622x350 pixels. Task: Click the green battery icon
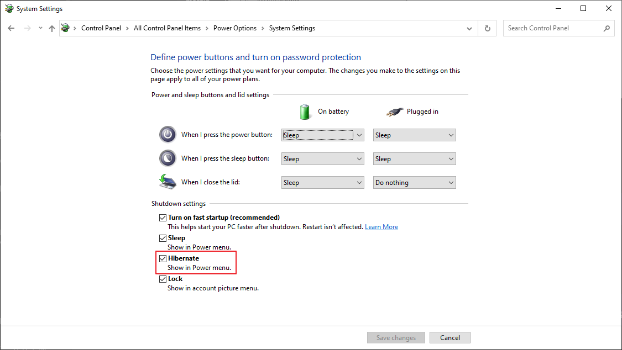tap(305, 112)
